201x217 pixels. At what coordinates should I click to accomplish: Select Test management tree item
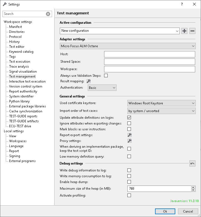point(22,76)
